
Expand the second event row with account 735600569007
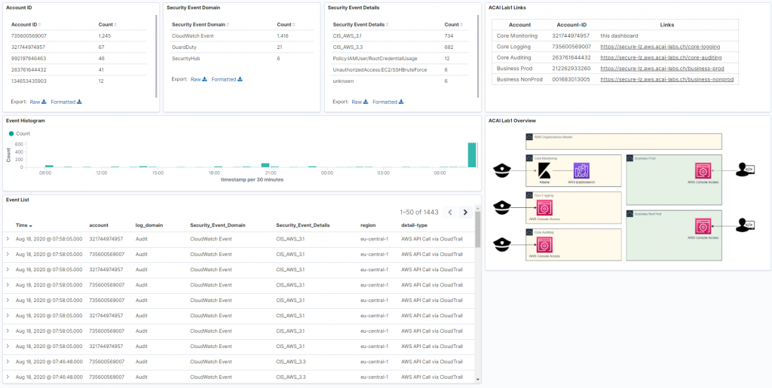[8, 254]
